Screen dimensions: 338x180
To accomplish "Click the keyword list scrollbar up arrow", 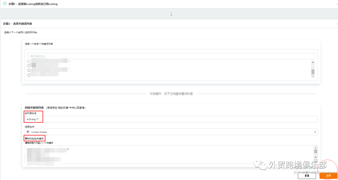I will pyautogui.click(x=313, y=62).
